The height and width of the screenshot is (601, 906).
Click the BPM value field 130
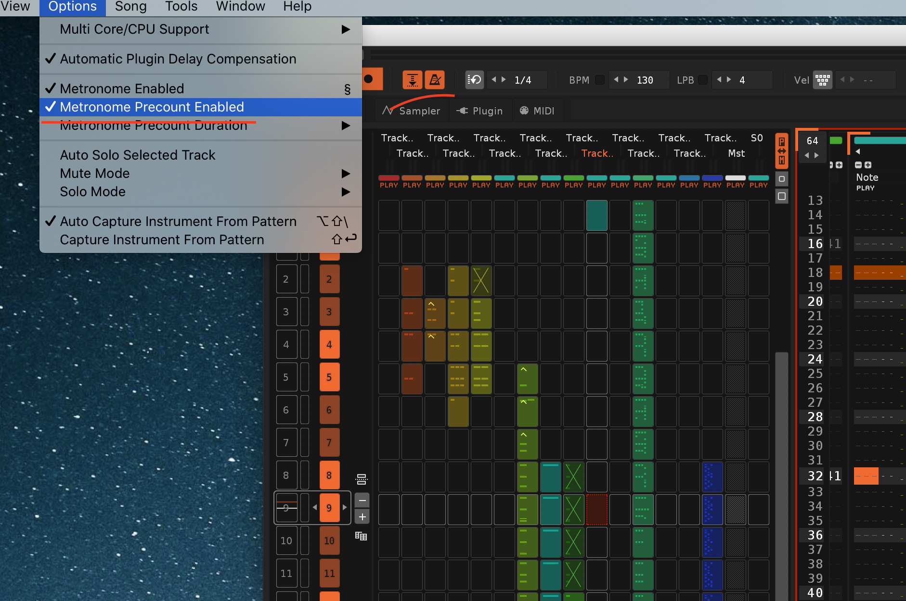point(645,80)
